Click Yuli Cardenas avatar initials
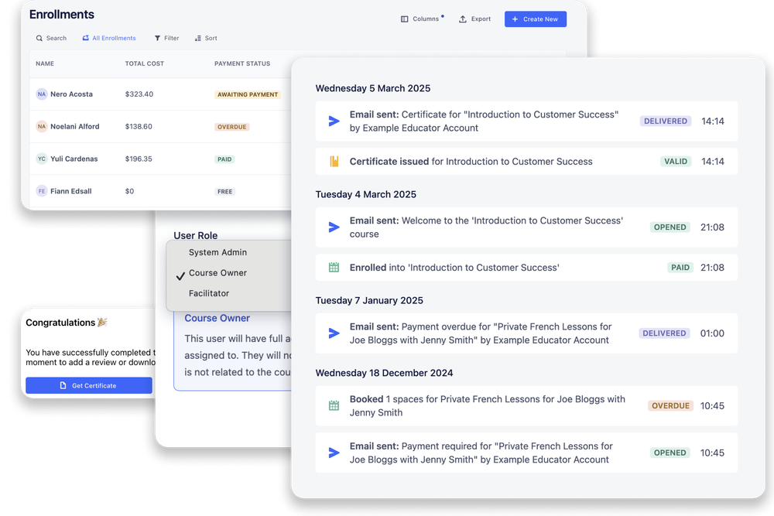Screen dimensions: 774x516 click(x=42, y=159)
